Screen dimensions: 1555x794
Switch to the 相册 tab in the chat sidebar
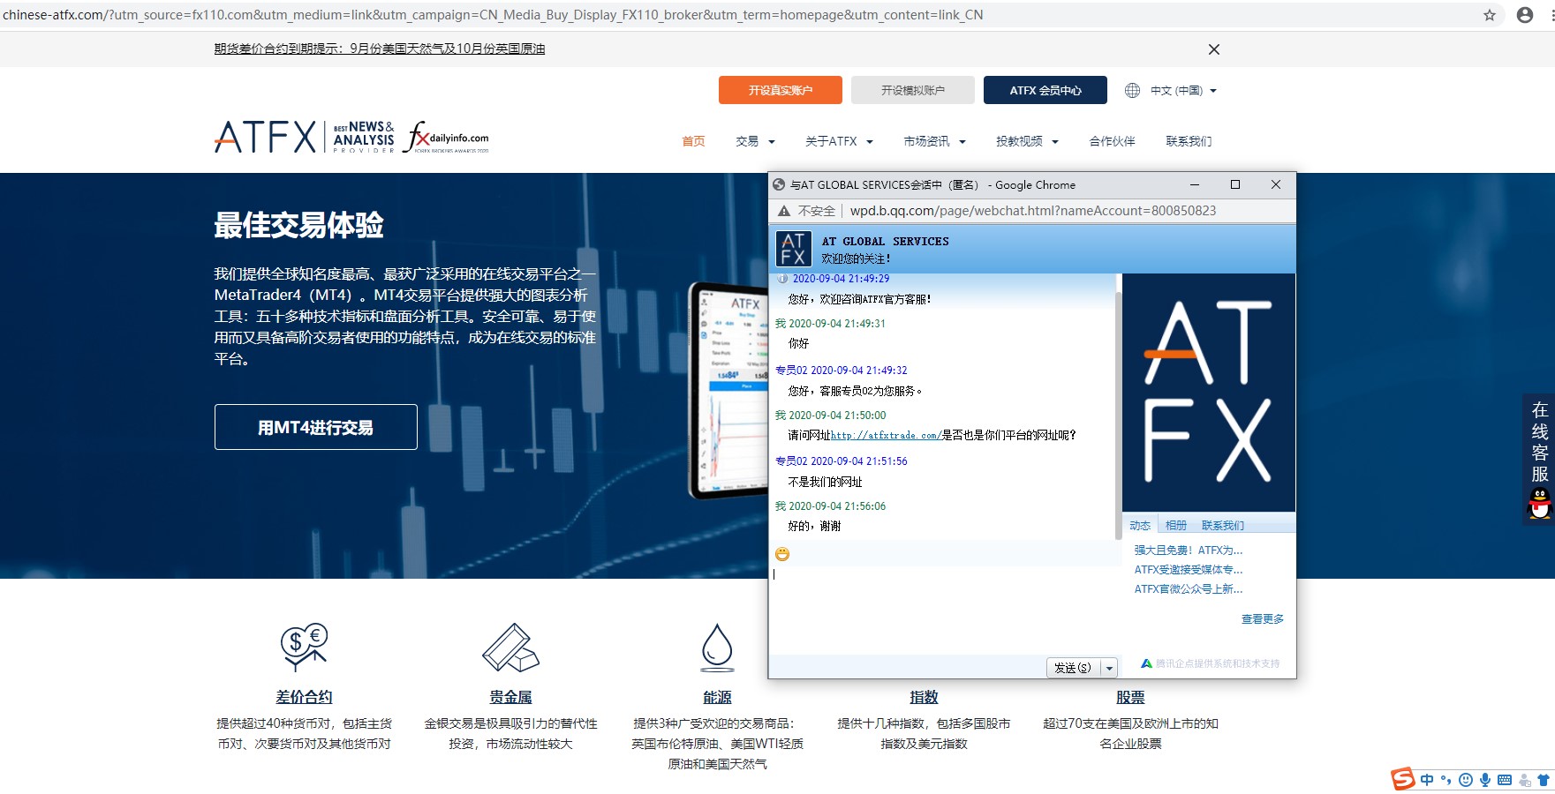coord(1176,525)
